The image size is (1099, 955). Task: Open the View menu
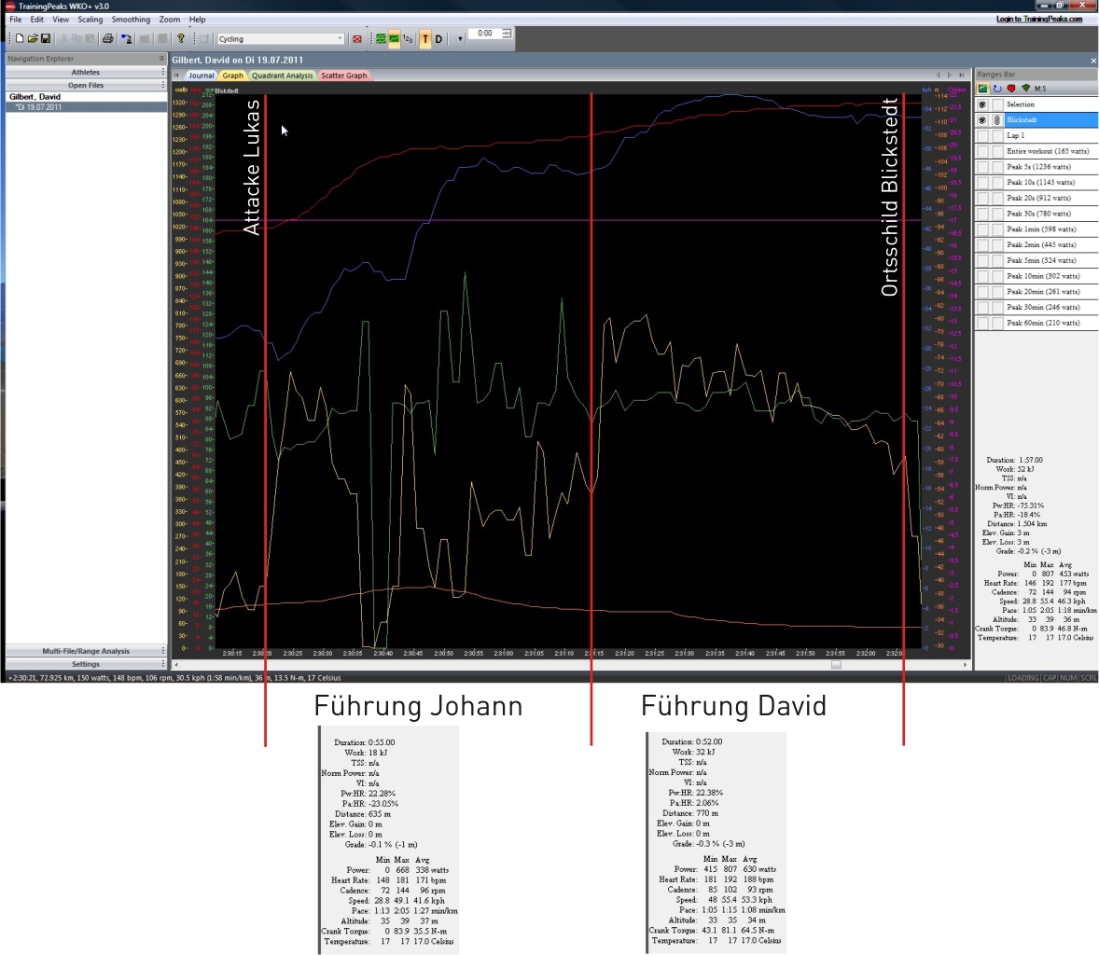pos(61,20)
